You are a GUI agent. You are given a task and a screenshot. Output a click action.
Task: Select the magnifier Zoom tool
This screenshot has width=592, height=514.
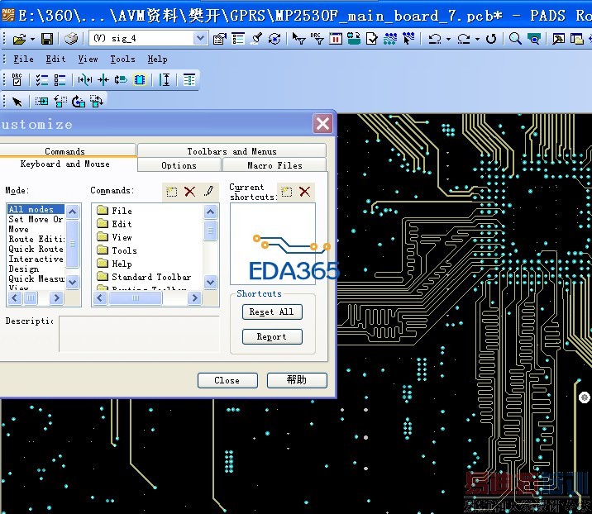515,39
